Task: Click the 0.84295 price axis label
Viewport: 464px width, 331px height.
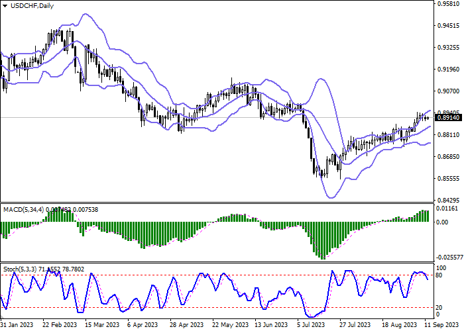Action: coord(449,200)
